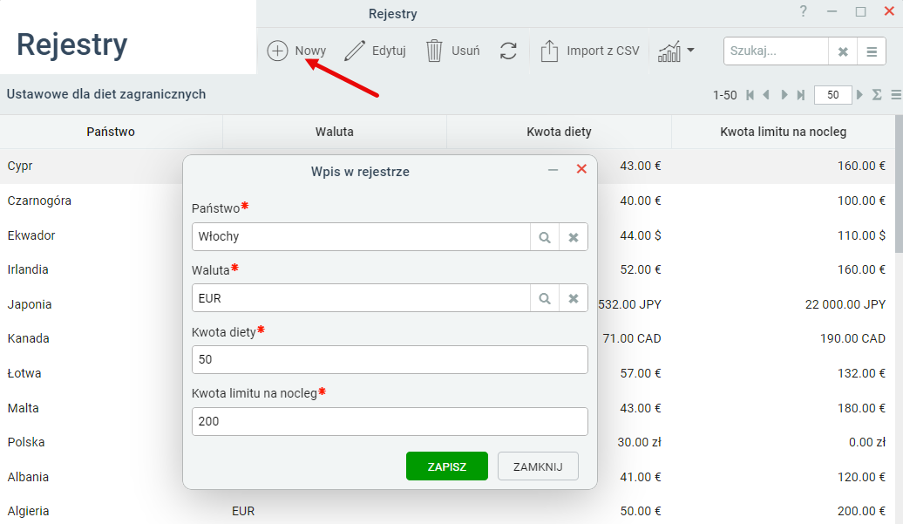The width and height of the screenshot is (903, 524).
Task: Click the Import z CSV upload icon
Action: pyautogui.click(x=549, y=51)
